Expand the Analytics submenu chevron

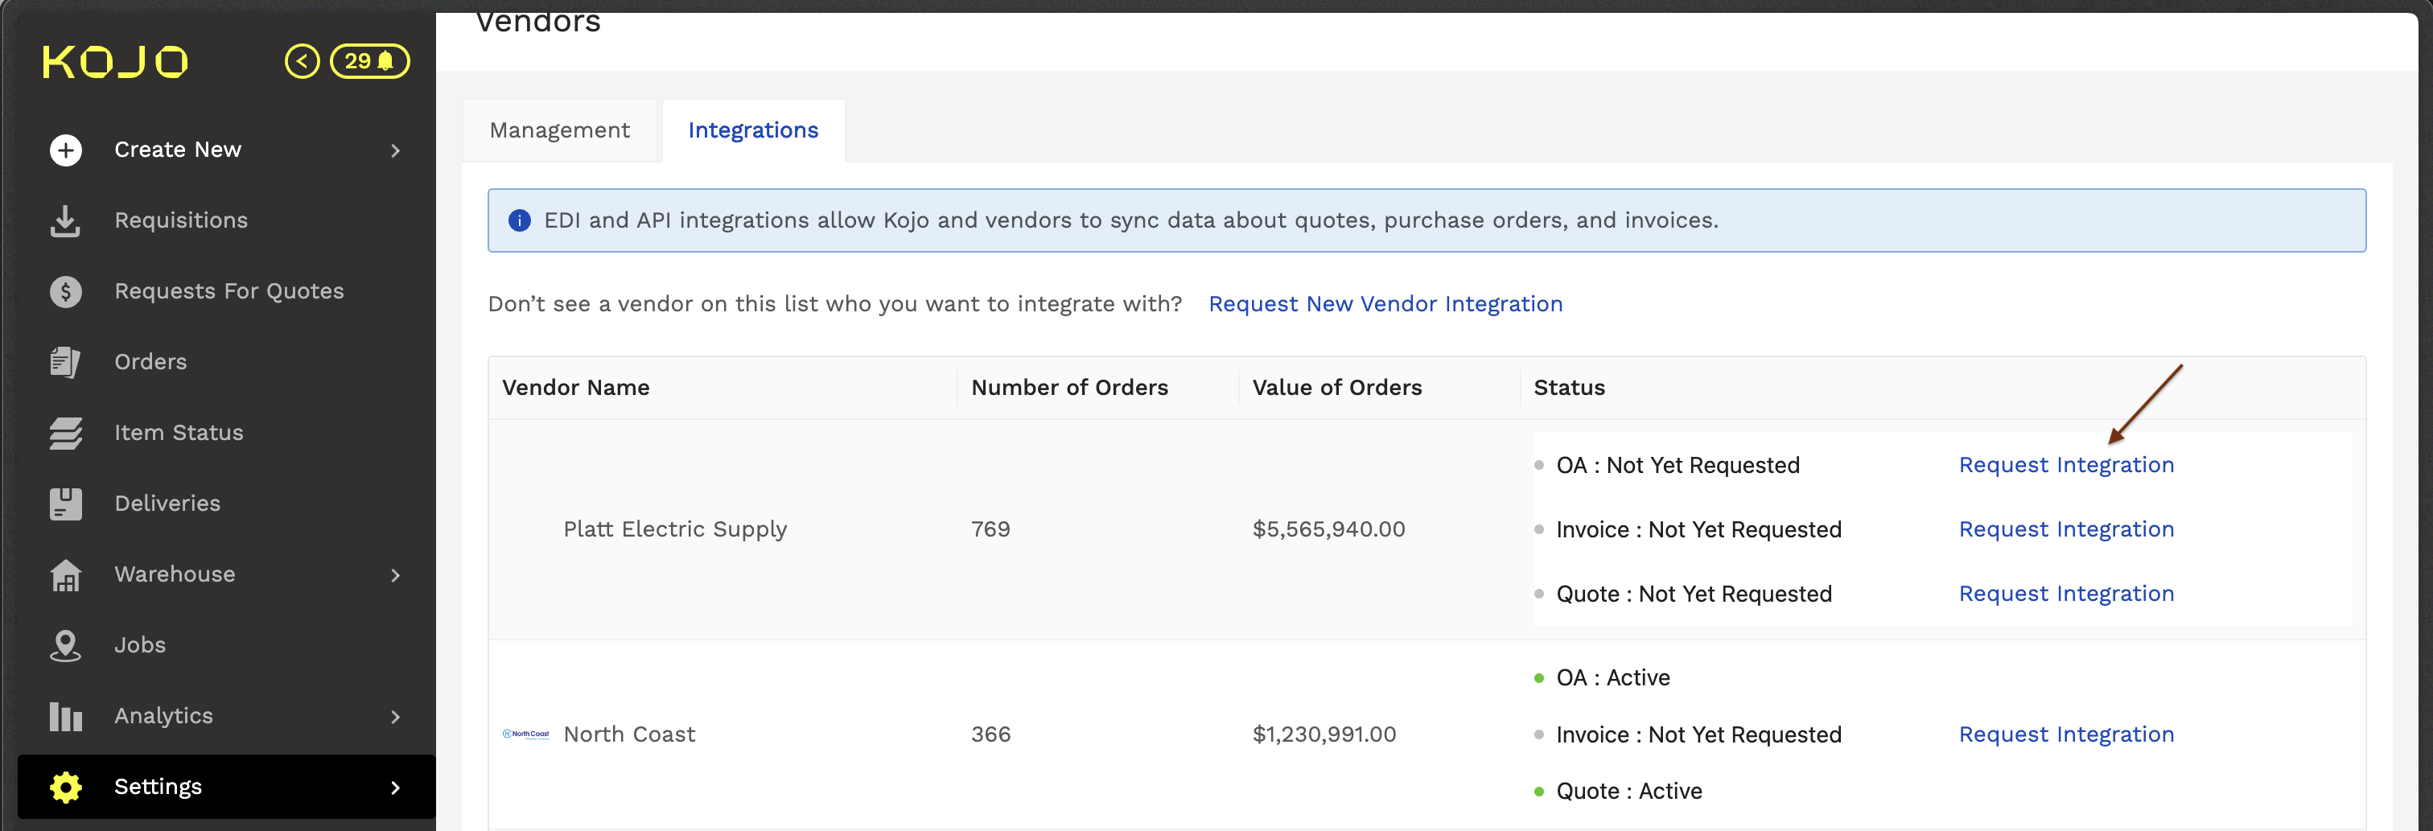coord(395,717)
